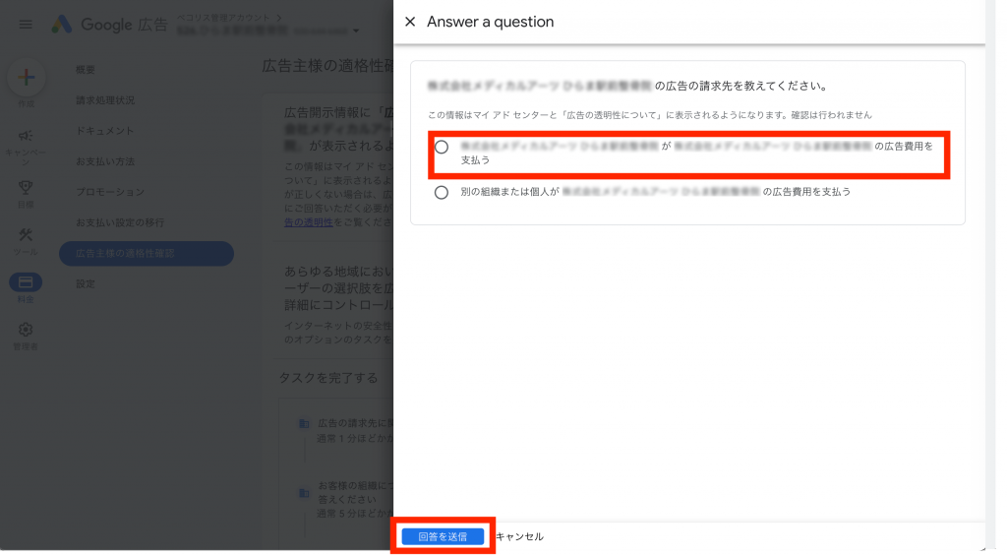
Task: Open the Billing card icon
Action: [26, 281]
